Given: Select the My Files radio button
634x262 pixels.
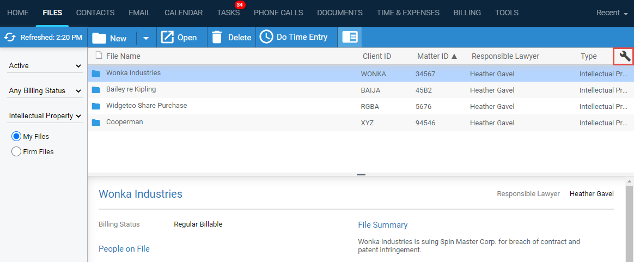Looking at the screenshot, I should tap(16, 136).
